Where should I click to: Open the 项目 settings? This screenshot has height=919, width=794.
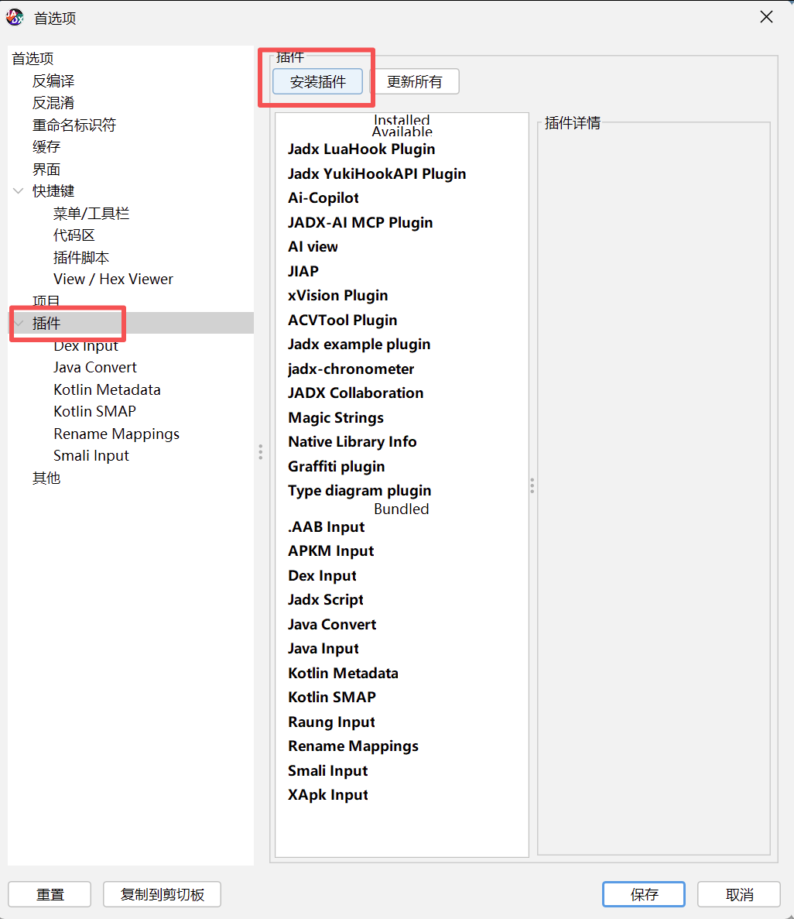[x=46, y=300]
